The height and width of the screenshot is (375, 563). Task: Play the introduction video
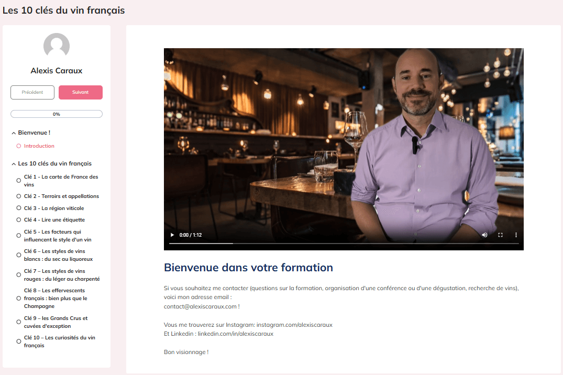[x=172, y=235]
